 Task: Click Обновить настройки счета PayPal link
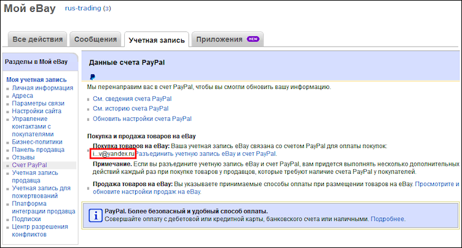142,118
